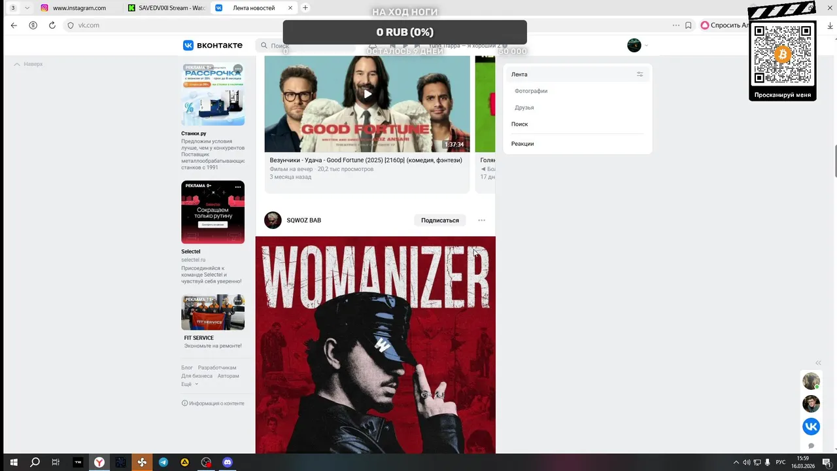Open the Блог footer link
837x471 pixels.
coord(187,368)
